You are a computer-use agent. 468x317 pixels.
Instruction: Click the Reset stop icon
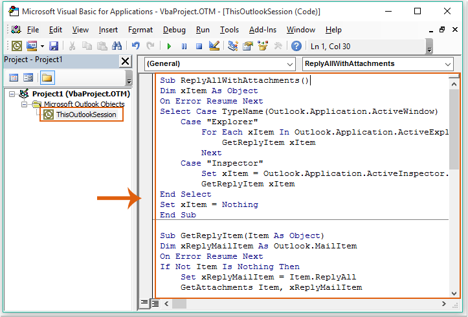(199, 46)
